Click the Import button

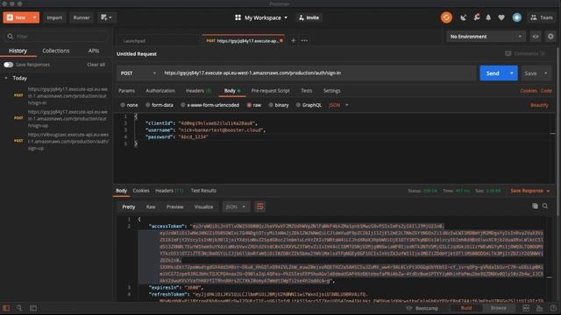pyautogui.click(x=54, y=17)
